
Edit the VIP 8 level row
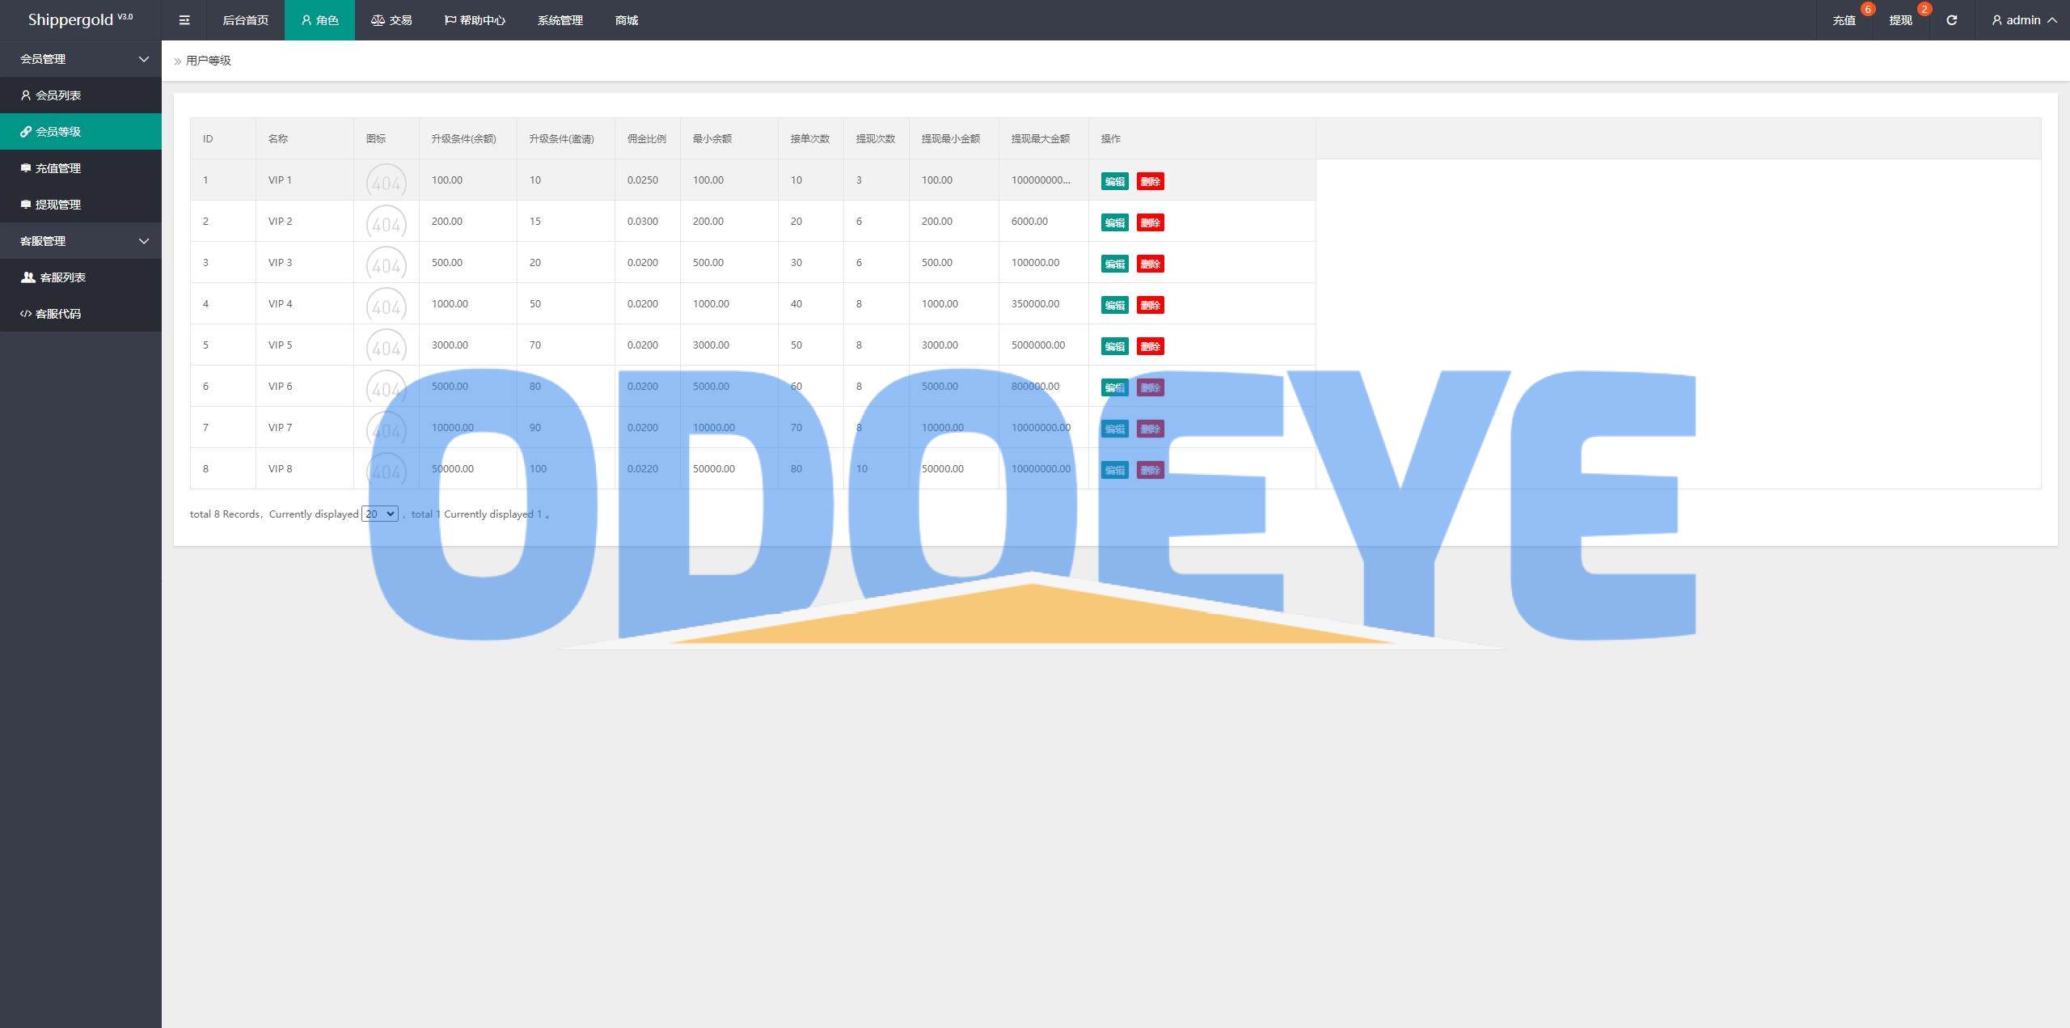[1114, 470]
